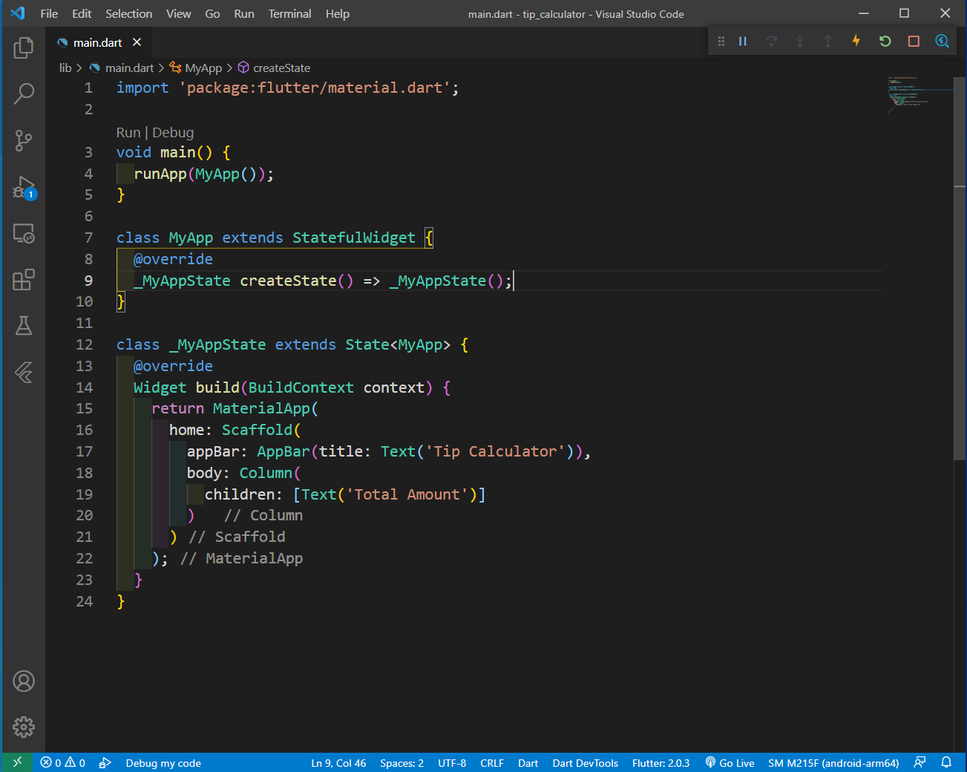
Task: Trigger Flutter Hot Reload lightning icon
Action: [x=856, y=42]
